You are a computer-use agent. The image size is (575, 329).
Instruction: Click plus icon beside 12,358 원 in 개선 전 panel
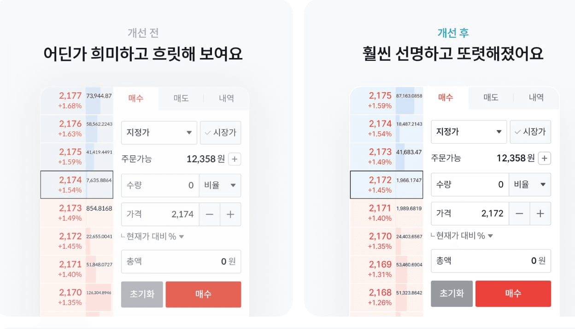pyautogui.click(x=235, y=159)
